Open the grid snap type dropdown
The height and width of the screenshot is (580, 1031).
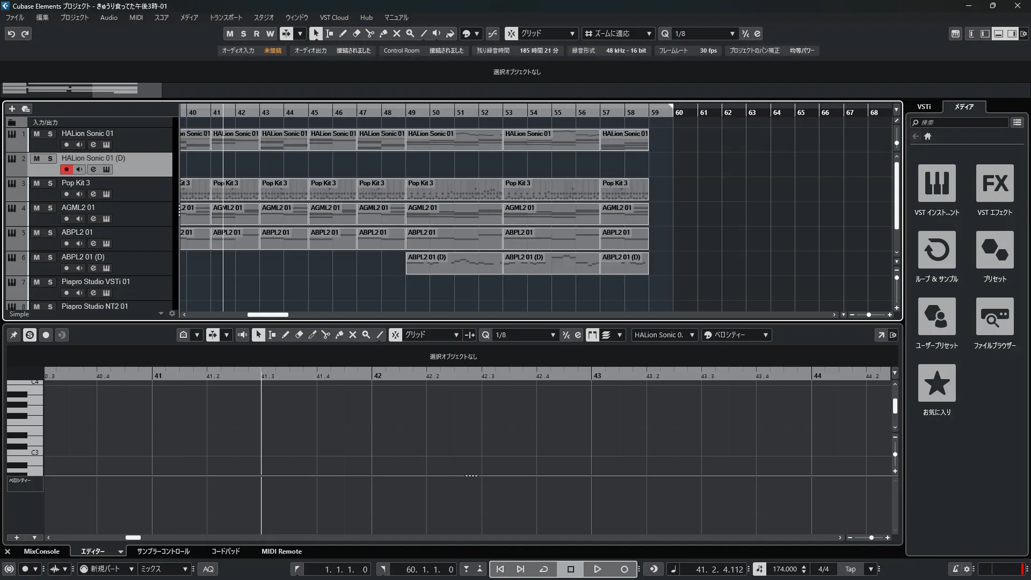click(572, 33)
